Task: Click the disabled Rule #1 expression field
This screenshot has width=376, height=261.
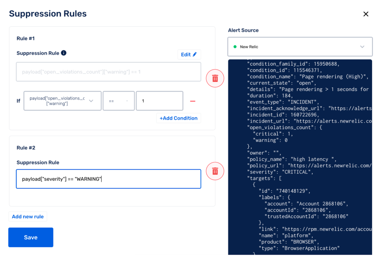Action: [x=108, y=72]
